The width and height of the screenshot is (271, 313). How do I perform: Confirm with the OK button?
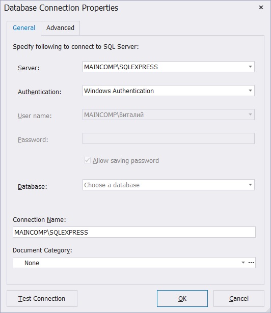point(182,298)
